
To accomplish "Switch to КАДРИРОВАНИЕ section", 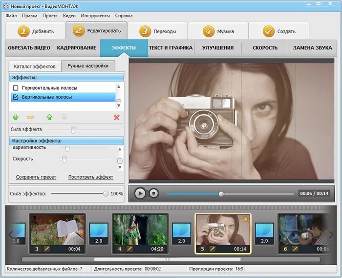I will click(77, 48).
